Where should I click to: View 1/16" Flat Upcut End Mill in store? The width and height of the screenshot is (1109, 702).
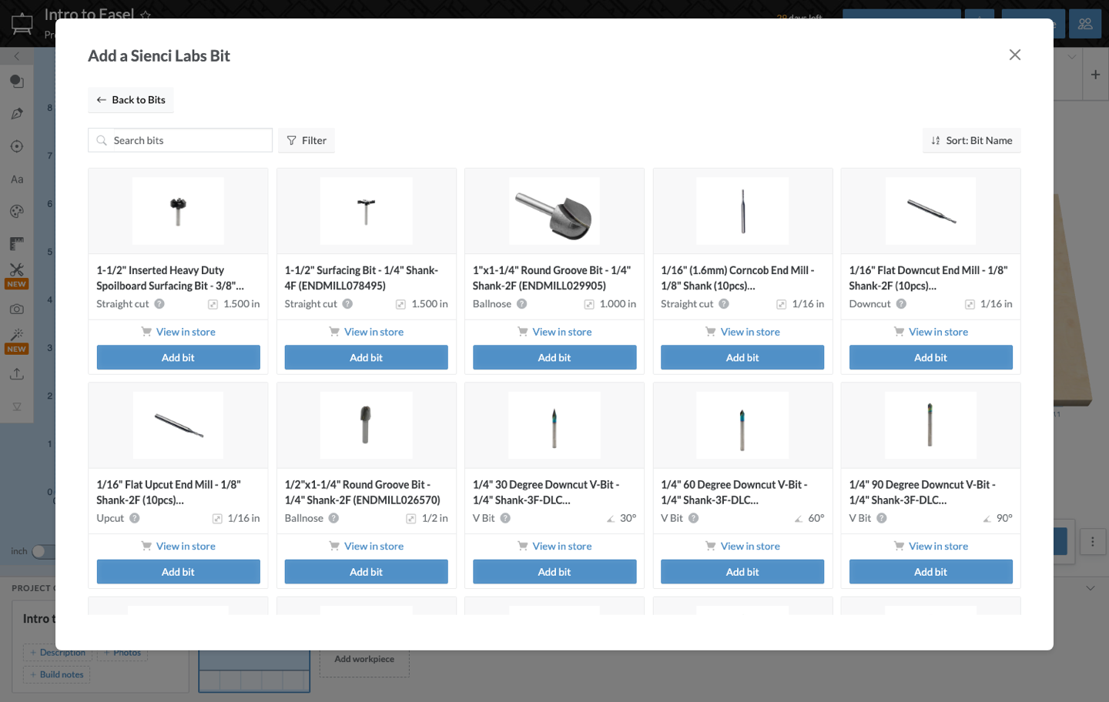coord(178,546)
